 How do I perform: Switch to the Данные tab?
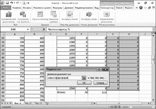pyautogui.click(x=69, y=8)
